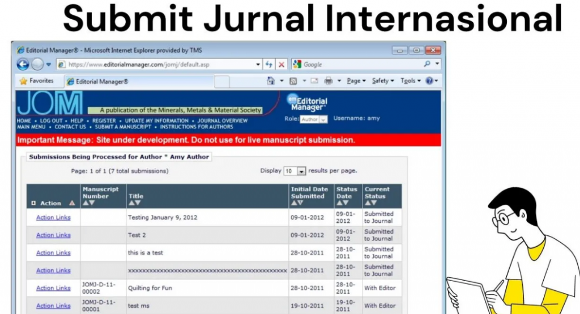Click the title Testing January 9, 2012
This screenshot has width=580, height=314.
163,218
